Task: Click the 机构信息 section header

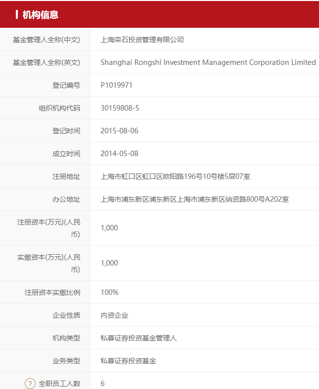Action: tap(41, 15)
